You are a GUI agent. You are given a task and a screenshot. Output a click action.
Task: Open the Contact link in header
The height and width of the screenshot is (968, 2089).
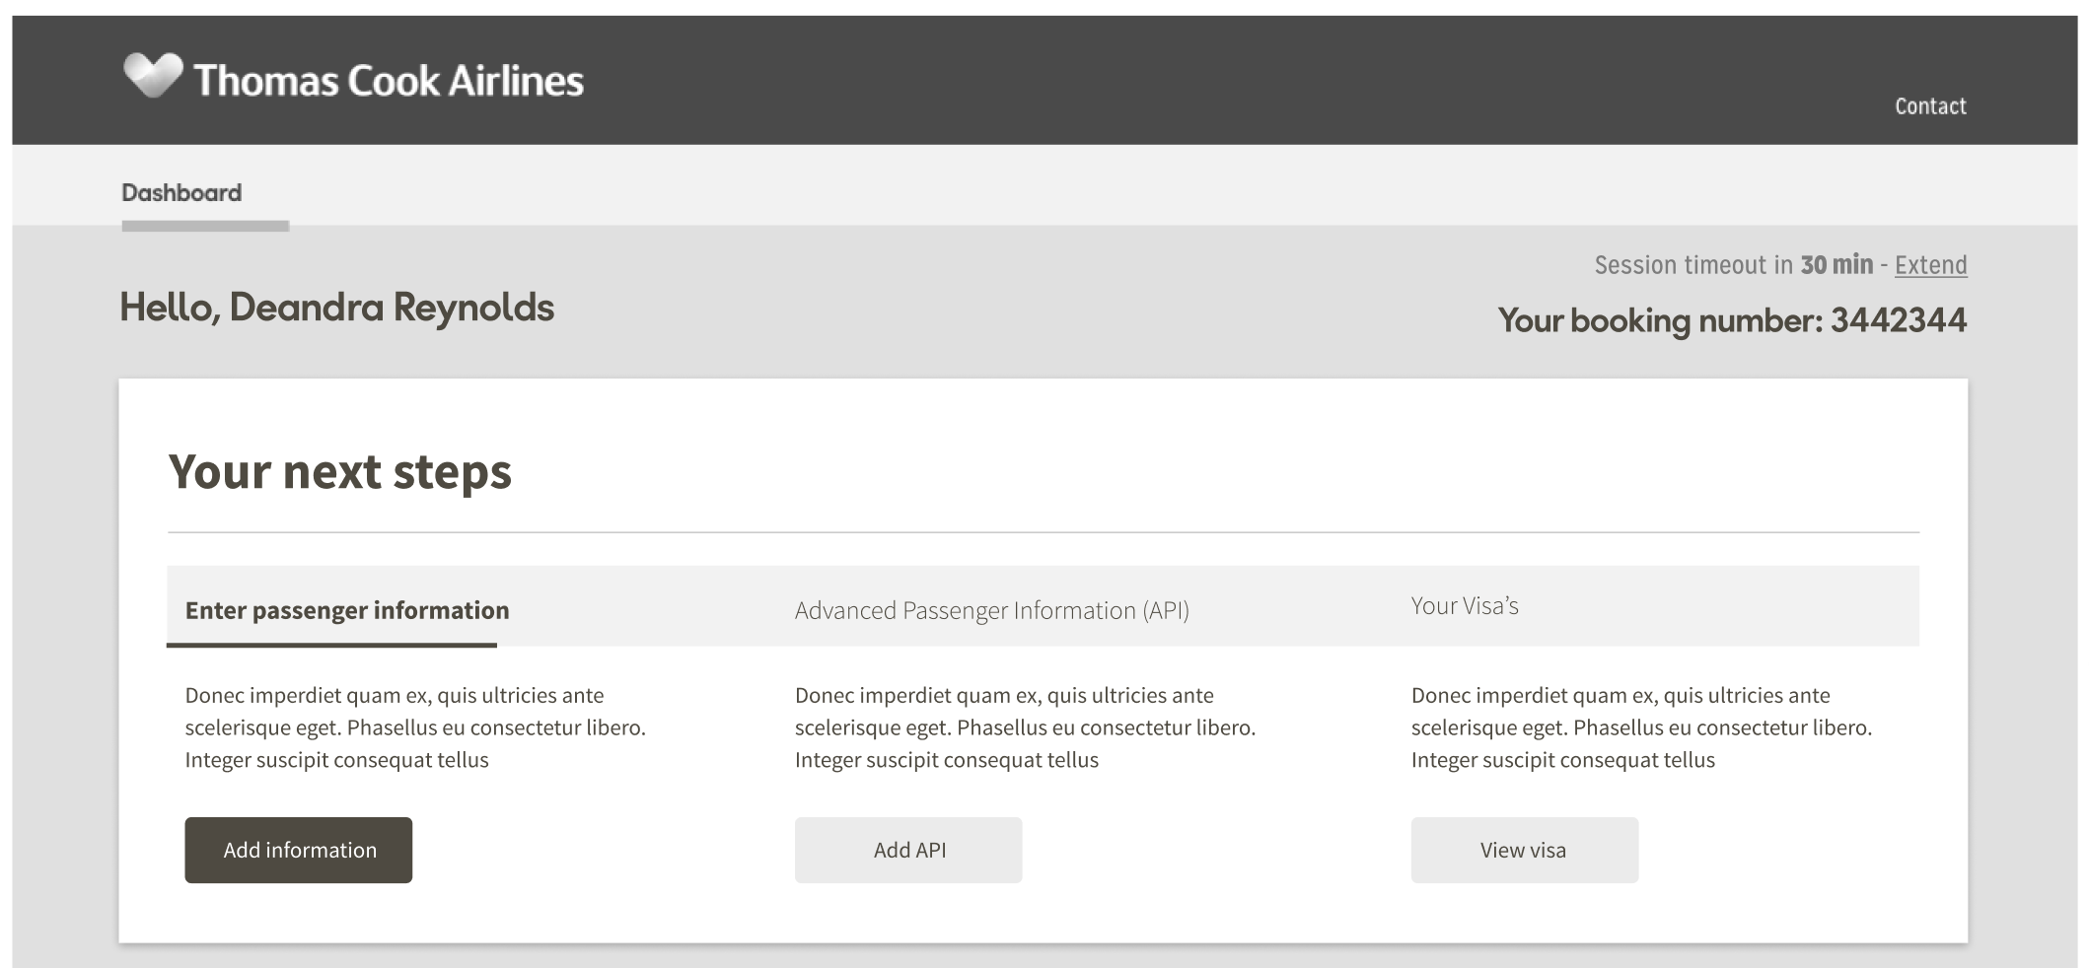pyautogui.click(x=1929, y=106)
